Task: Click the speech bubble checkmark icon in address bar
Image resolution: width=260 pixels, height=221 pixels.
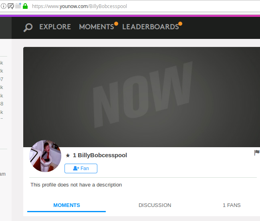Action: coord(11,6)
